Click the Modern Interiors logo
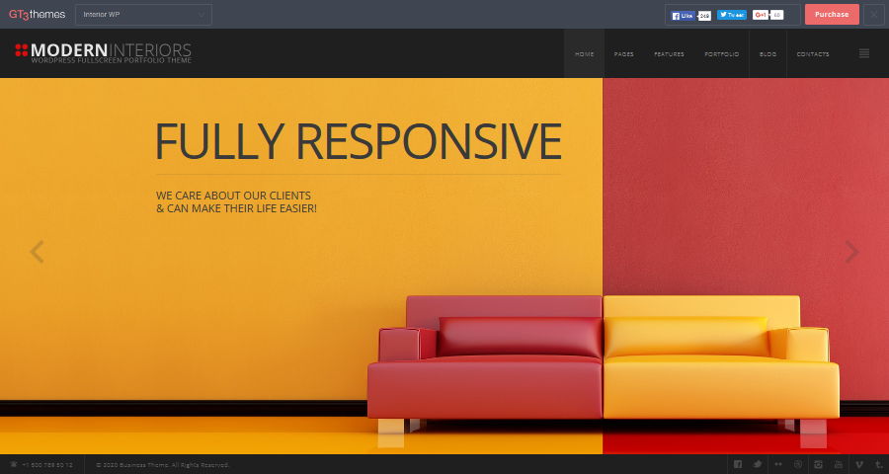 (103, 52)
